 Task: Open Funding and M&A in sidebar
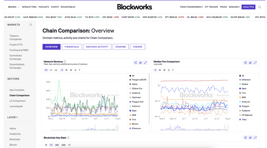point(19,50)
